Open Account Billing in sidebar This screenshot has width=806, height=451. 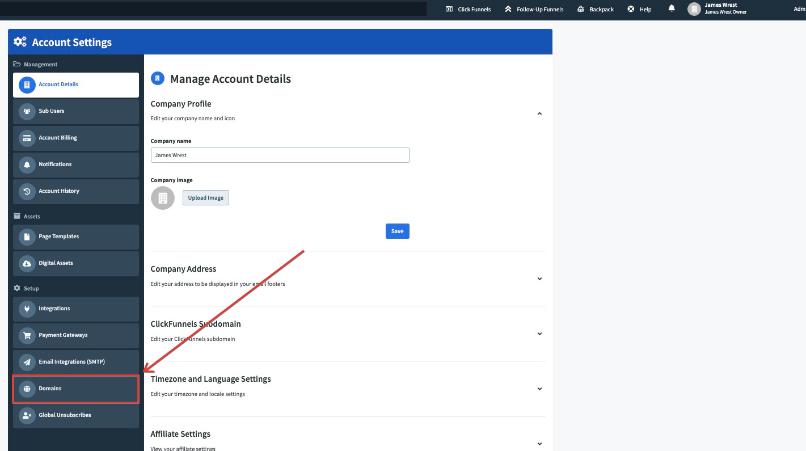76,138
